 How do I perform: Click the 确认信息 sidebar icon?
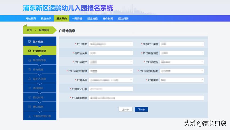[30, 107]
